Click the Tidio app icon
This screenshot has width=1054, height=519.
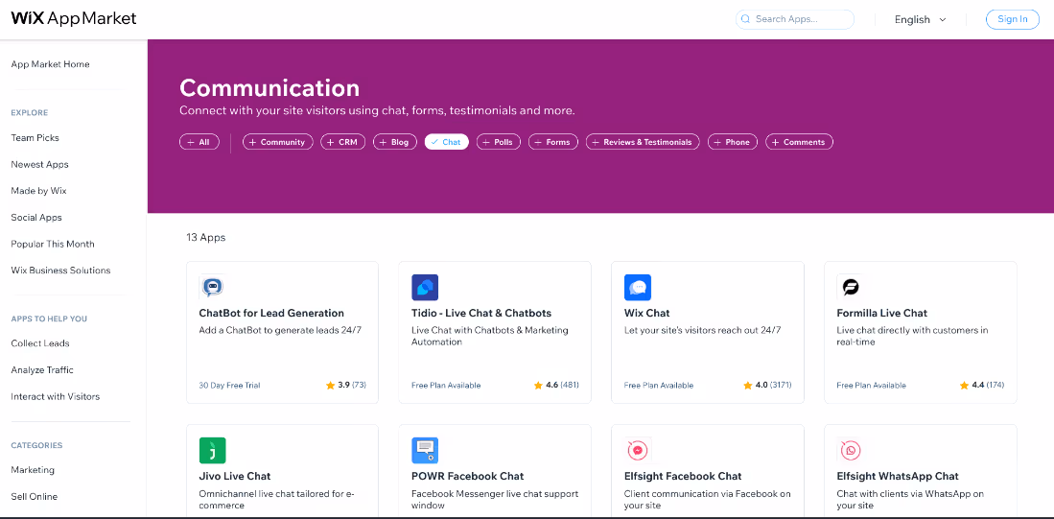425,287
